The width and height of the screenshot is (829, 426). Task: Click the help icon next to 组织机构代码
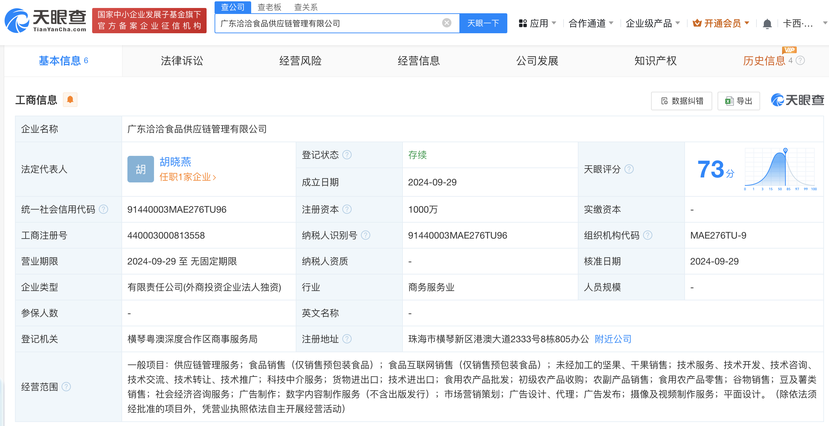pyautogui.click(x=648, y=235)
